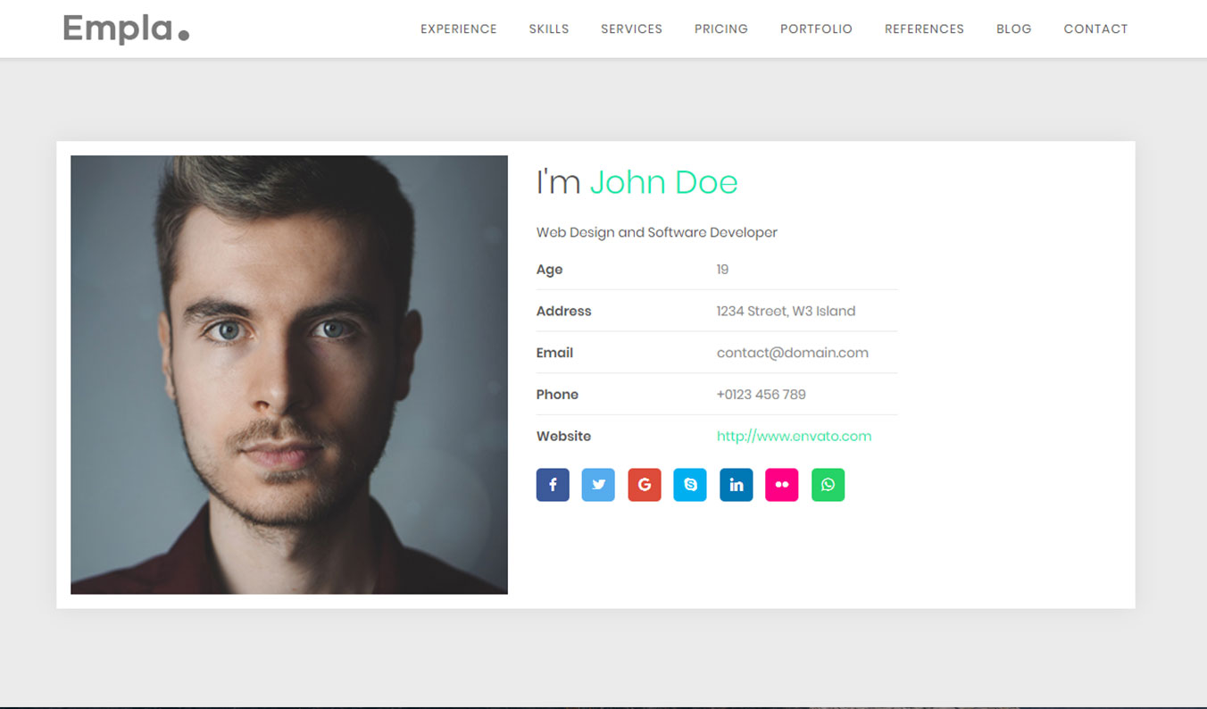Screen dimensions: 1207x709
Task: Click the John Doe profile photo
Action: (289, 375)
